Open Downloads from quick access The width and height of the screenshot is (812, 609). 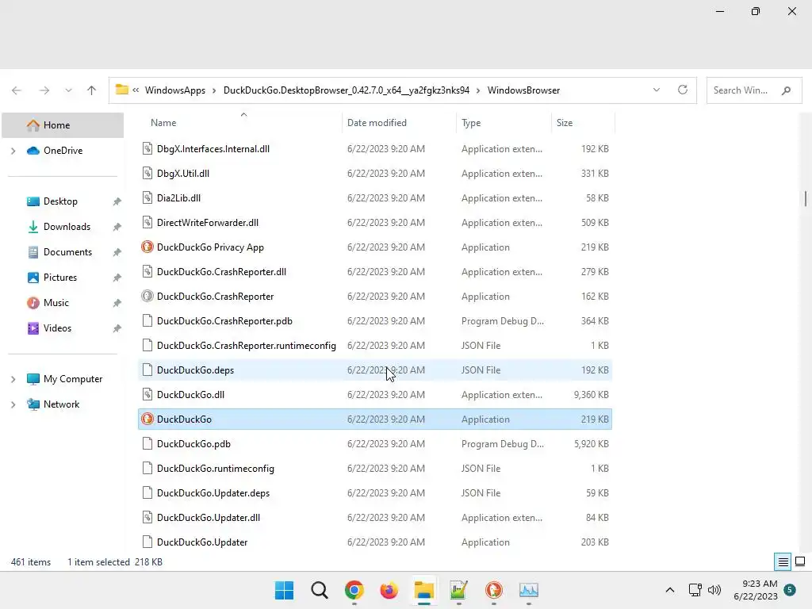click(67, 226)
